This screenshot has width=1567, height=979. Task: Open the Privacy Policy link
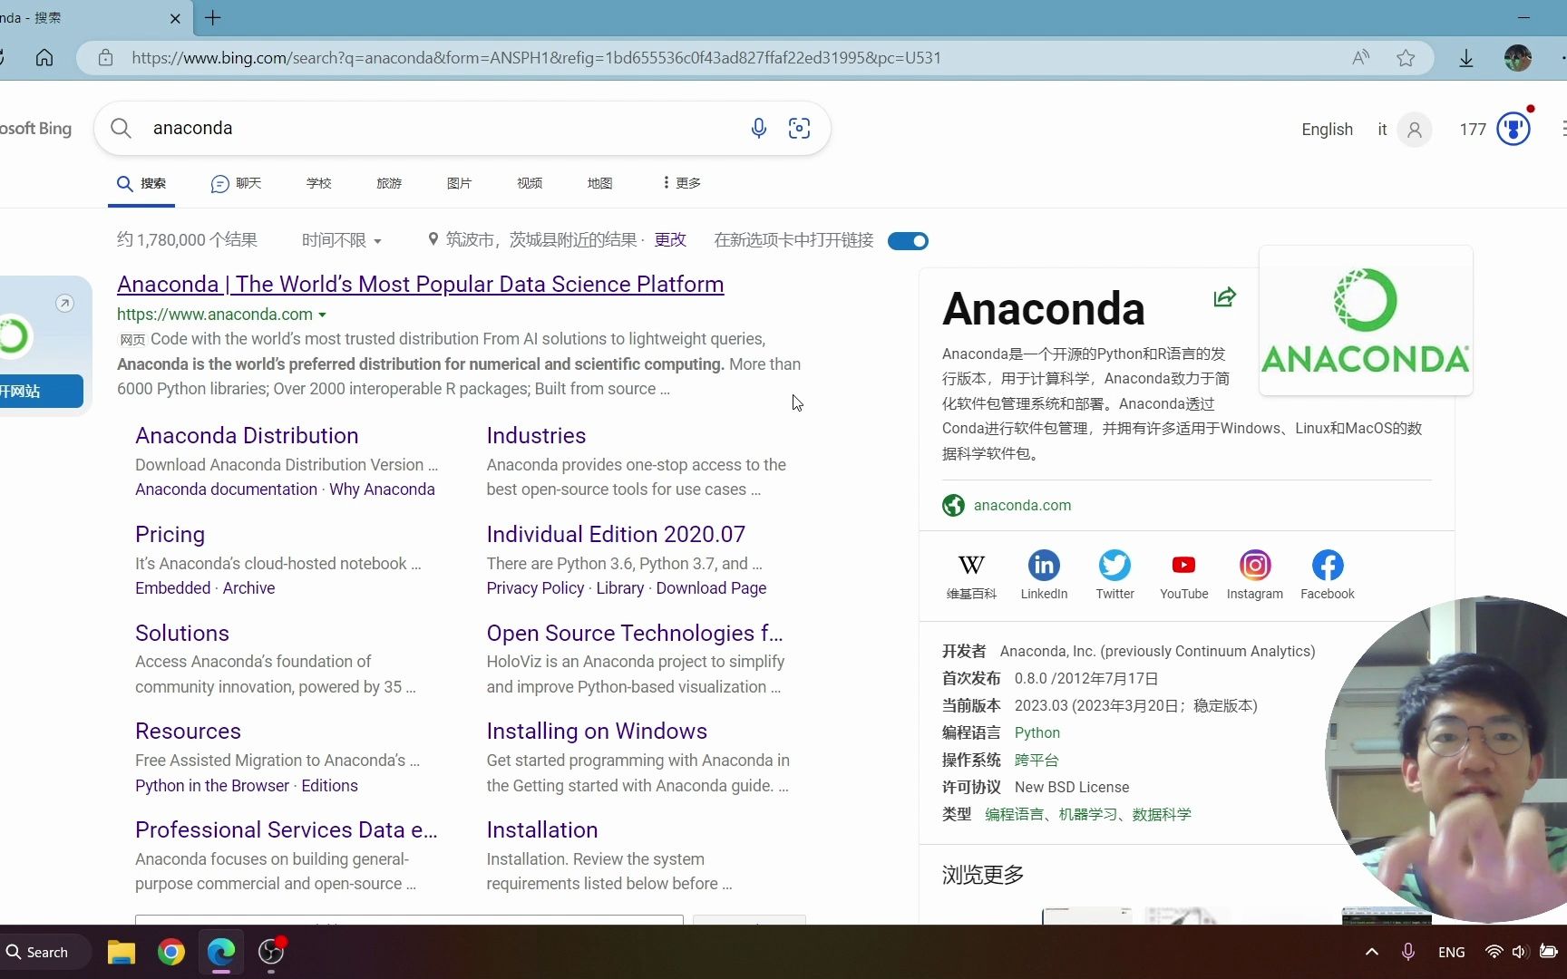tap(535, 588)
